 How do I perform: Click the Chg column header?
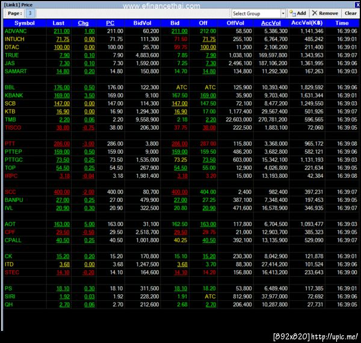[83, 23]
